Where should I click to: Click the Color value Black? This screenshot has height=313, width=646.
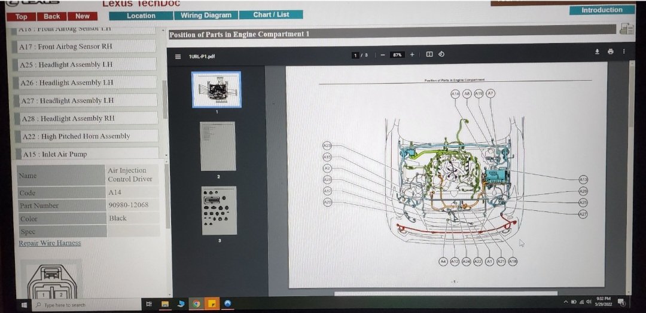[118, 218]
